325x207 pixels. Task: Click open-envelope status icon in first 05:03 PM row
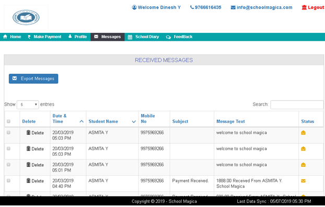coord(303,133)
